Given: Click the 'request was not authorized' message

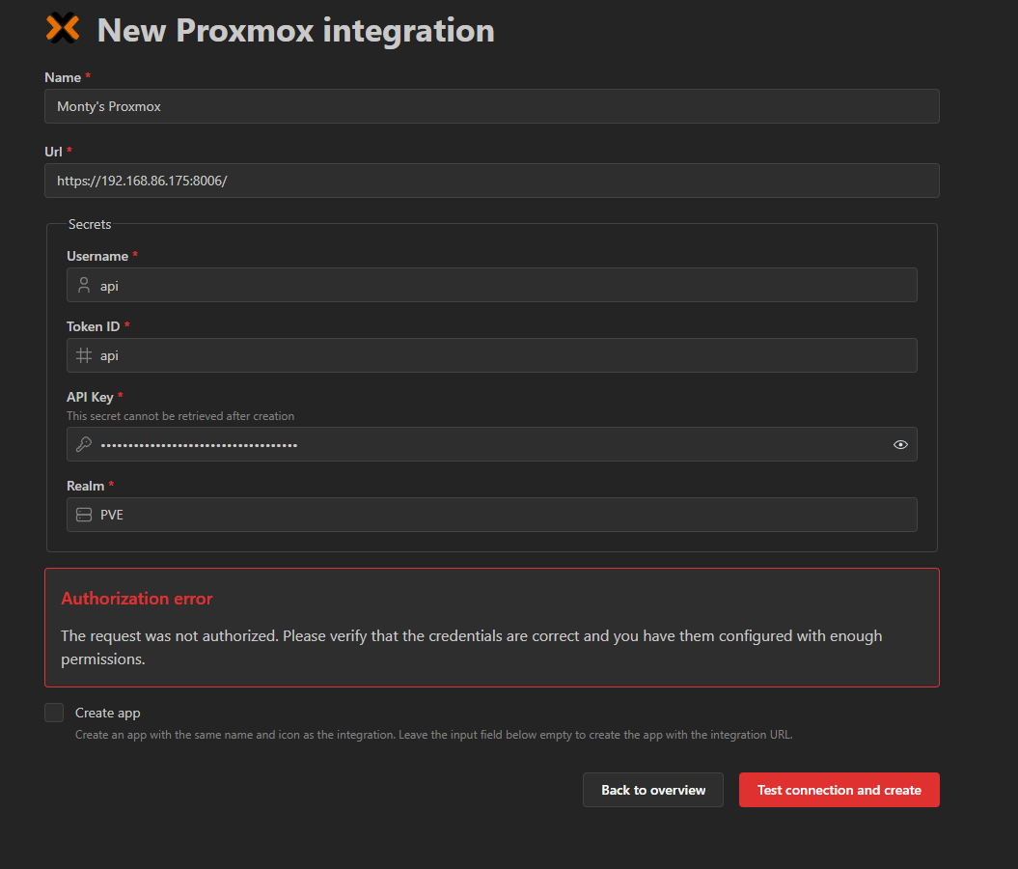Looking at the screenshot, I should click(471, 647).
